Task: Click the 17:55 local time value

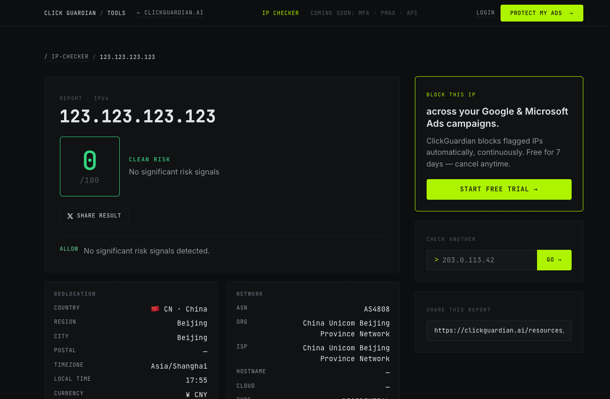Action: click(196, 380)
